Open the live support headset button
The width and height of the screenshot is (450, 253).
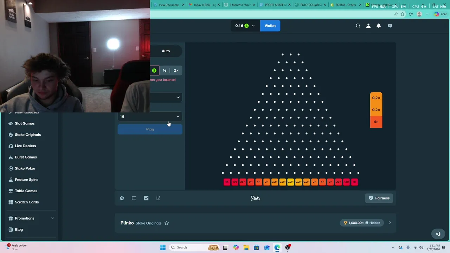(438, 234)
